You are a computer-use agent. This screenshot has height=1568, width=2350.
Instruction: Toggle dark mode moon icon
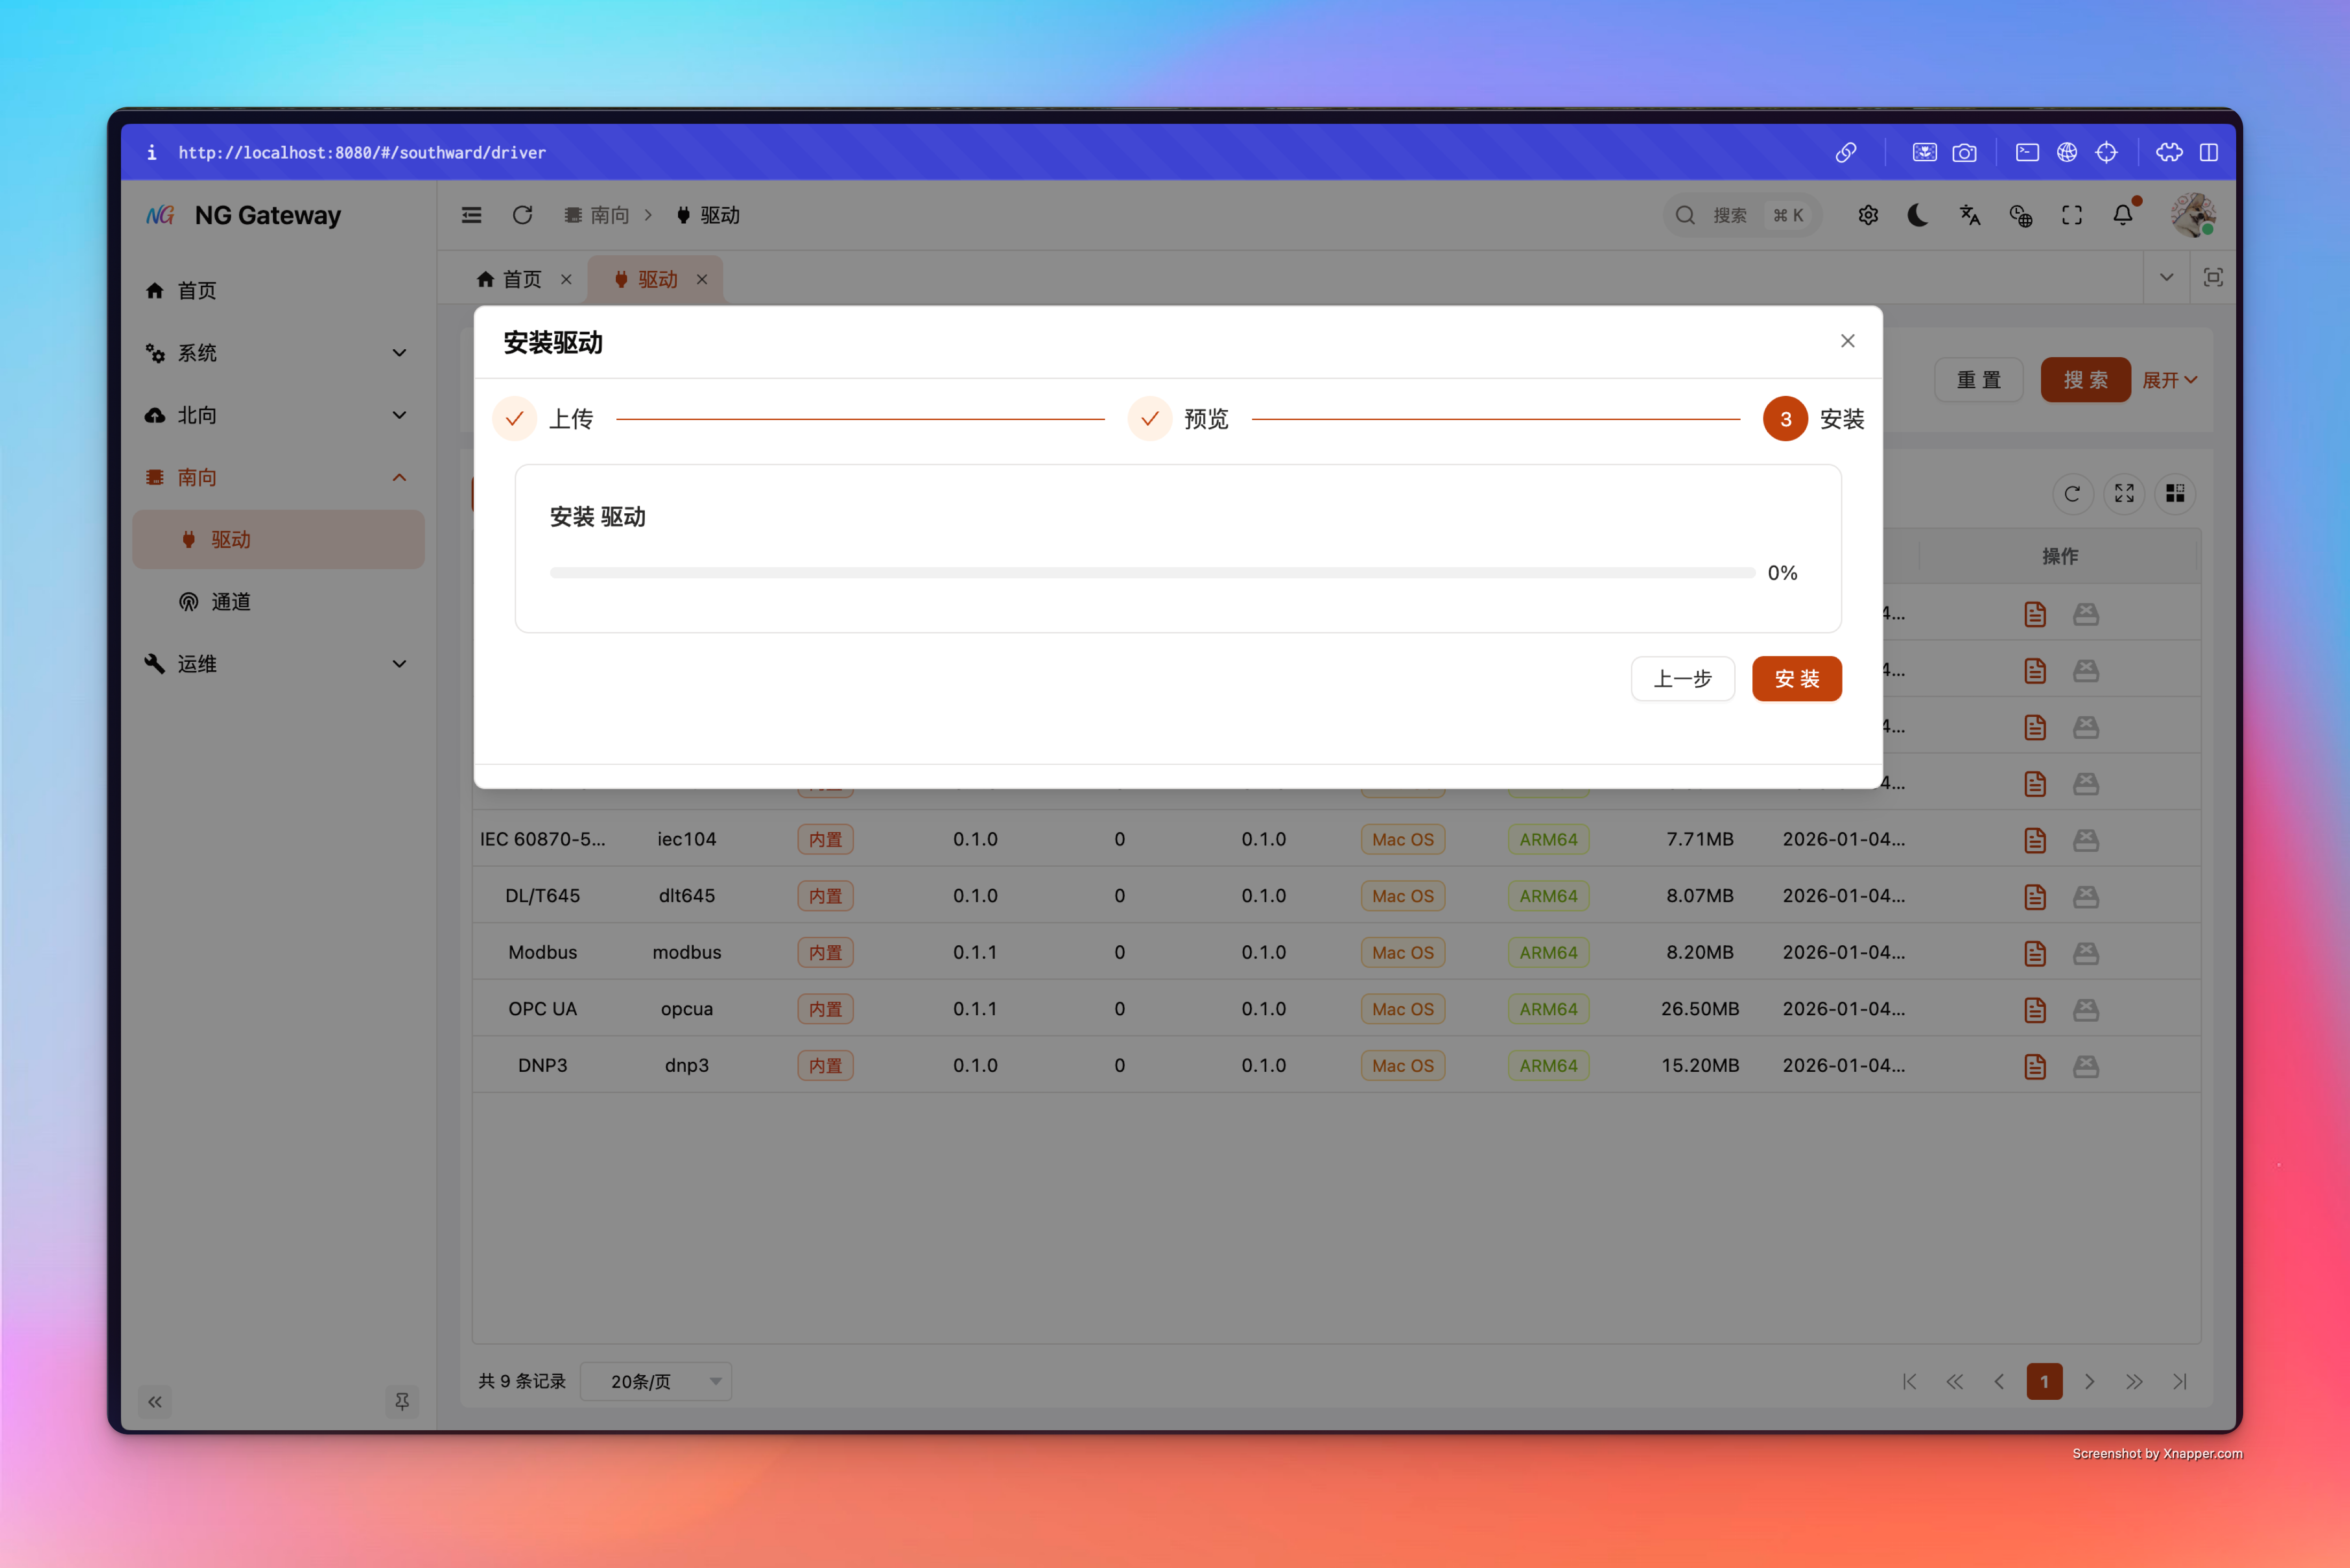(1917, 215)
